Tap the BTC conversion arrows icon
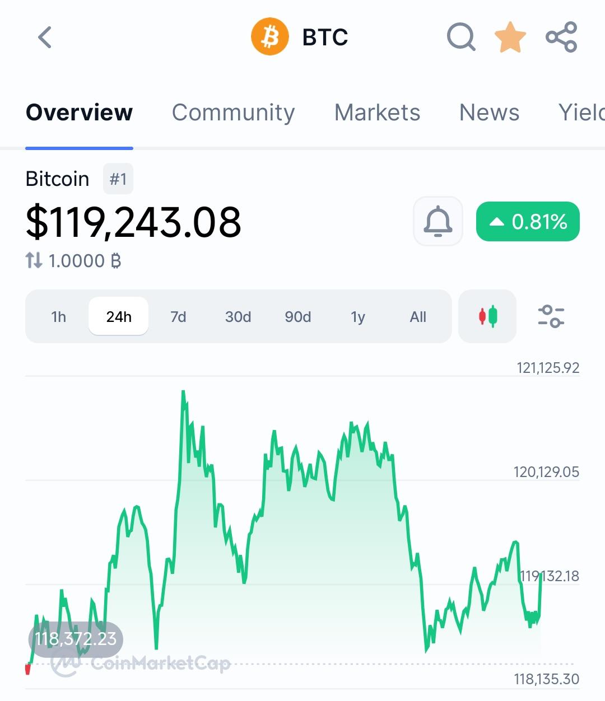This screenshot has height=701, width=605. 34,260
